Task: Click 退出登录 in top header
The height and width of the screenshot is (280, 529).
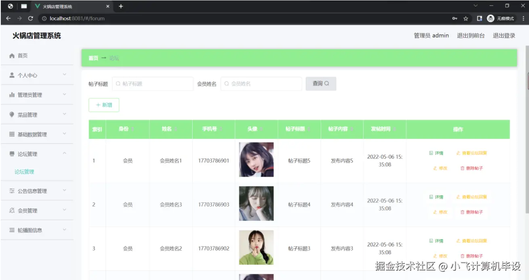Action: coord(504,36)
